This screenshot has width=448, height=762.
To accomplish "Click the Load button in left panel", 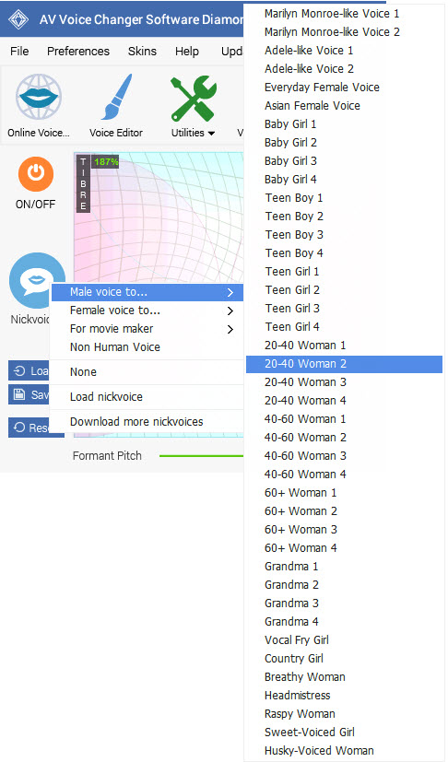I will click(x=29, y=371).
